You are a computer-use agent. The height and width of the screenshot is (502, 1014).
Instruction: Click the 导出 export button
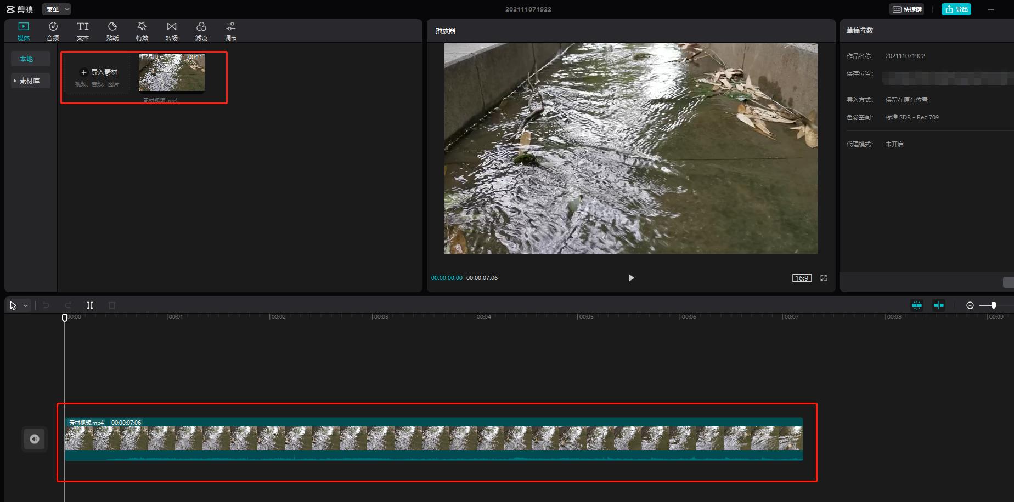956,9
